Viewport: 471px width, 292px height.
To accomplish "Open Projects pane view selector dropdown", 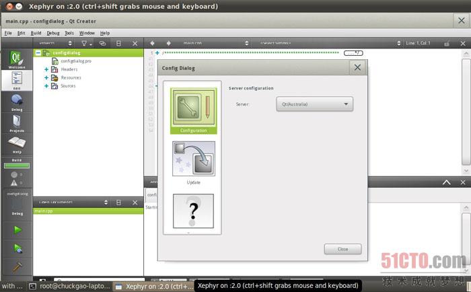I will pos(53,43).
